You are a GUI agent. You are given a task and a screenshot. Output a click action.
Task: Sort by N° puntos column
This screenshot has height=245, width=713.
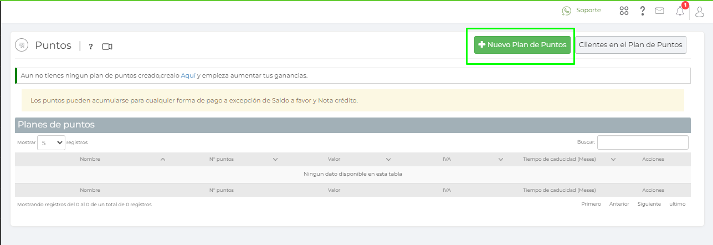(x=275, y=159)
